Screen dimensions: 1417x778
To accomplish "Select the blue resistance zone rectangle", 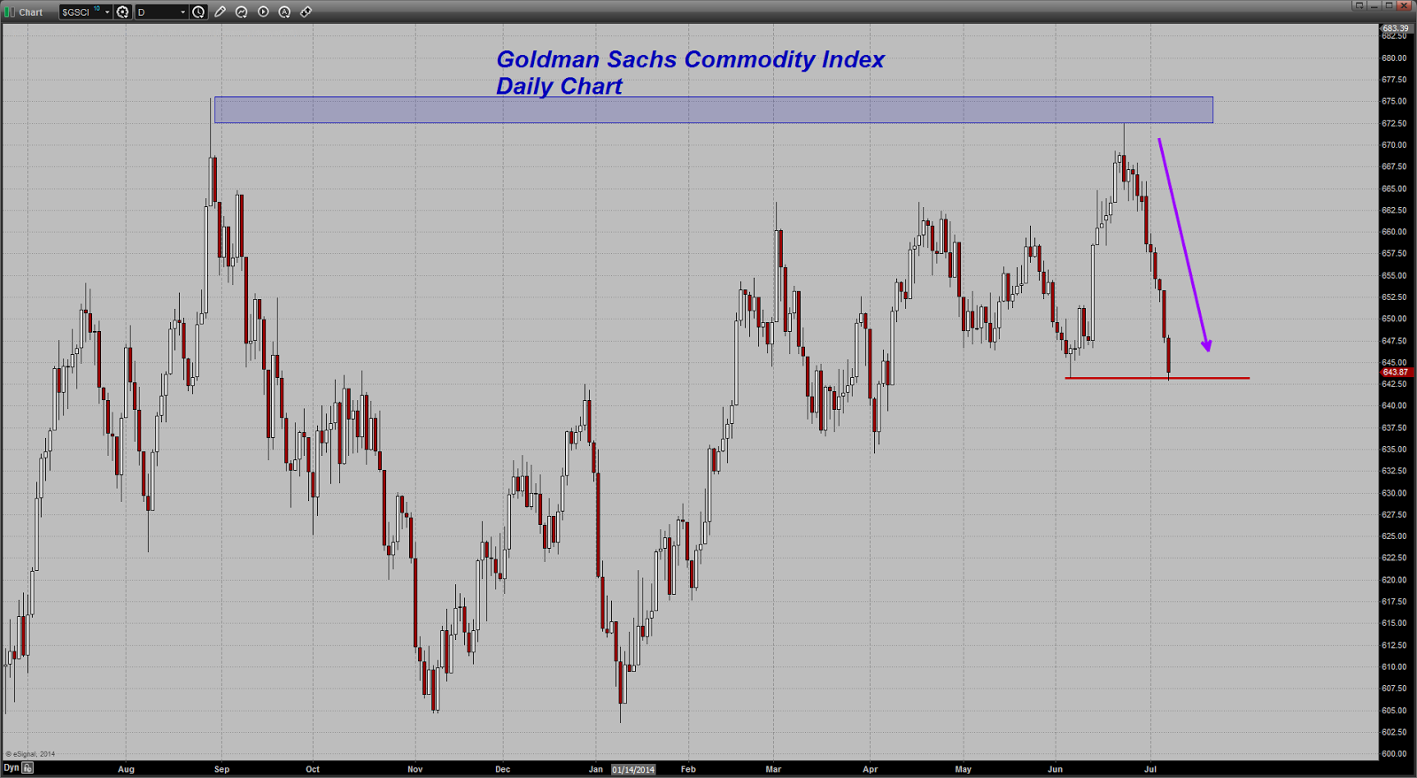I will tap(713, 110).
